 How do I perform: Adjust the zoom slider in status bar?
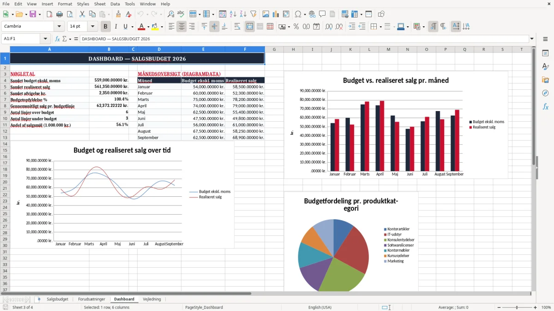(517, 307)
